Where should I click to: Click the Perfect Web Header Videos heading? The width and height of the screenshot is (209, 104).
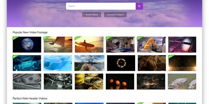[x=30, y=98]
